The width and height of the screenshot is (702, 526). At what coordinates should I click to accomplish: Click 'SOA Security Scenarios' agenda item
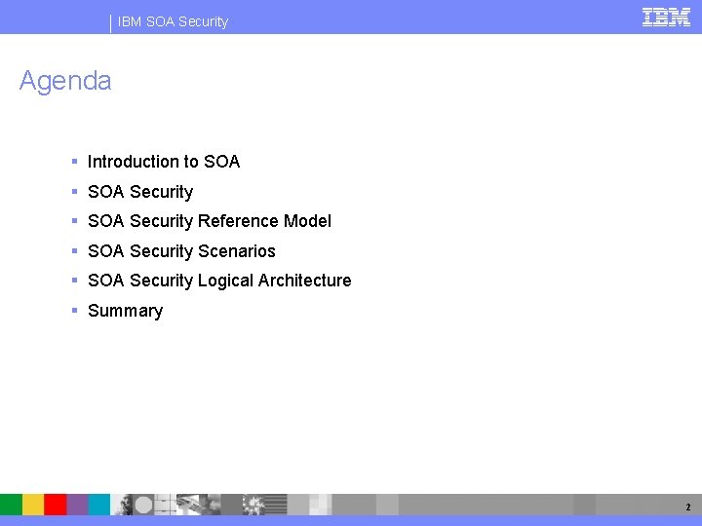point(181,251)
